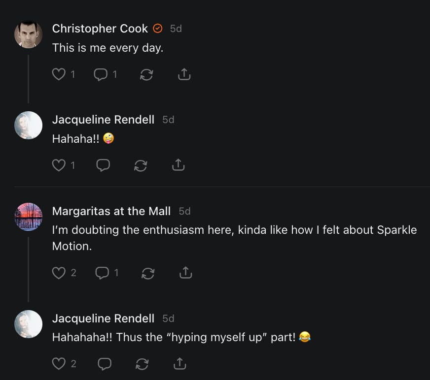Reply to Jacqueline's "Hahaha!!" comment
This screenshot has width=430, height=380.
pyautogui.click(x=103, y=165)
